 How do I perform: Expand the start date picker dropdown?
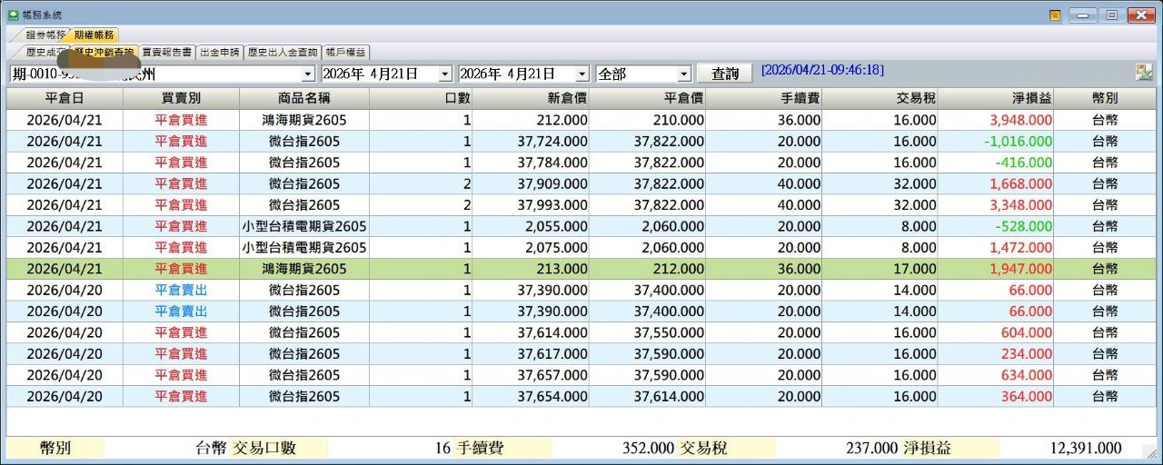point(444,74)
